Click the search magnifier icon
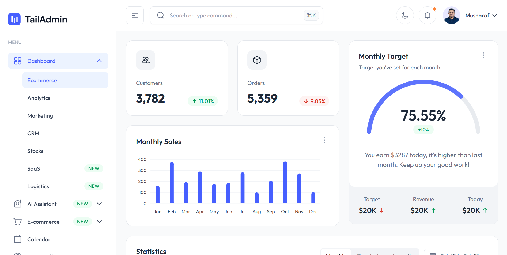This screenshot has height=255, width=507. point(161,15)
